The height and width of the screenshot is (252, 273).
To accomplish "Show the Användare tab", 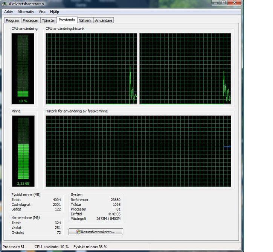I will (x=104, y=20).
